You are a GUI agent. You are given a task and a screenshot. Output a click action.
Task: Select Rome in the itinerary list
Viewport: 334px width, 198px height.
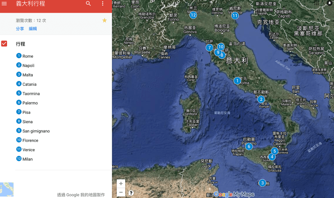pos(27,56)
